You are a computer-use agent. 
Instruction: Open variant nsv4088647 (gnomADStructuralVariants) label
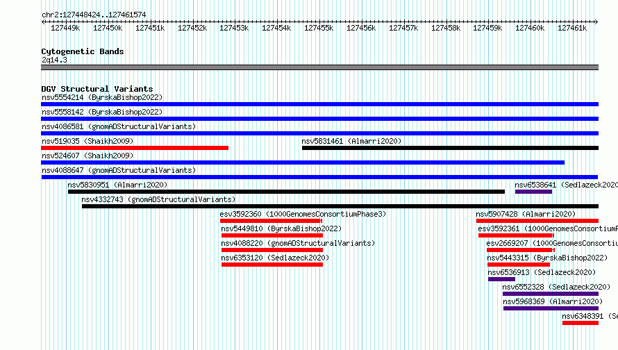tap(119, 170)
